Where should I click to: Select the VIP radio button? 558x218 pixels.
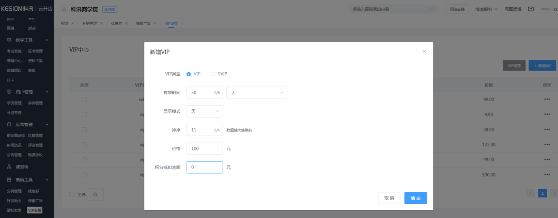[189, 74]
